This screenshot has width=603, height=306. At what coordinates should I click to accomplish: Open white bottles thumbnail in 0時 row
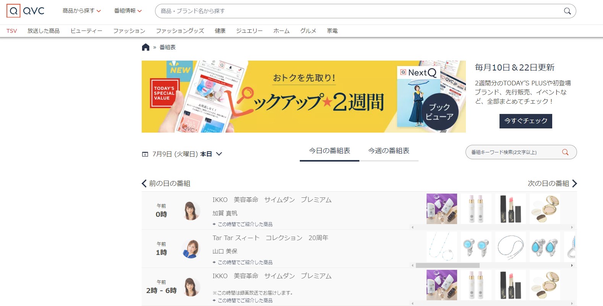pyautogui.click(x=476, y=209)
